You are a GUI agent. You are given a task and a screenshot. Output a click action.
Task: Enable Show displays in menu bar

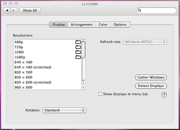coord(100,94)
